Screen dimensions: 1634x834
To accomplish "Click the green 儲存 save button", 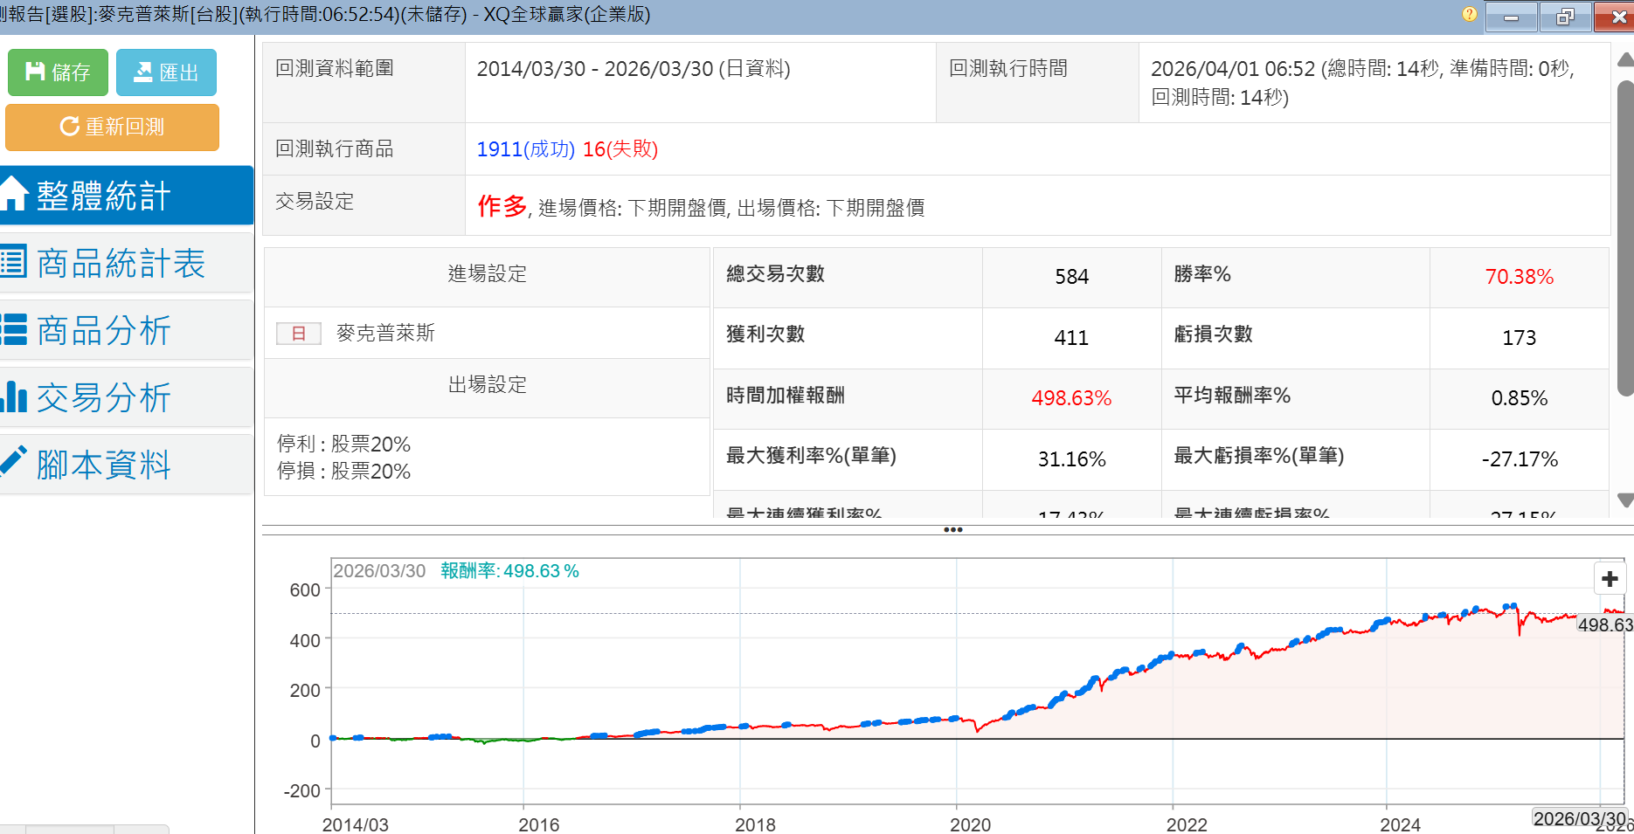I will tap(58, 72).
